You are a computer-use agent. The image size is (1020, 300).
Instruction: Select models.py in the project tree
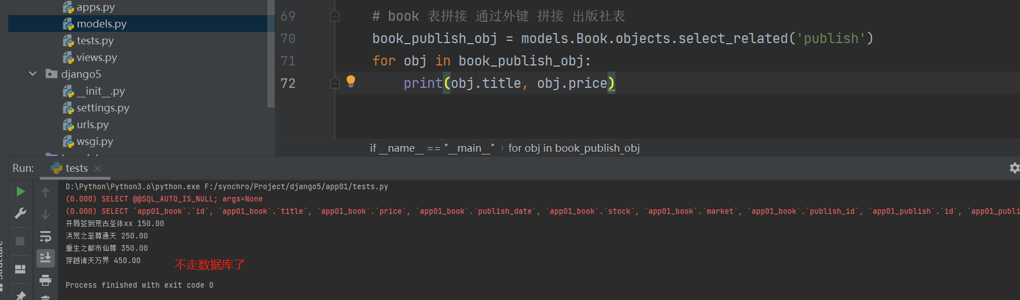click(x=101, y=24)
